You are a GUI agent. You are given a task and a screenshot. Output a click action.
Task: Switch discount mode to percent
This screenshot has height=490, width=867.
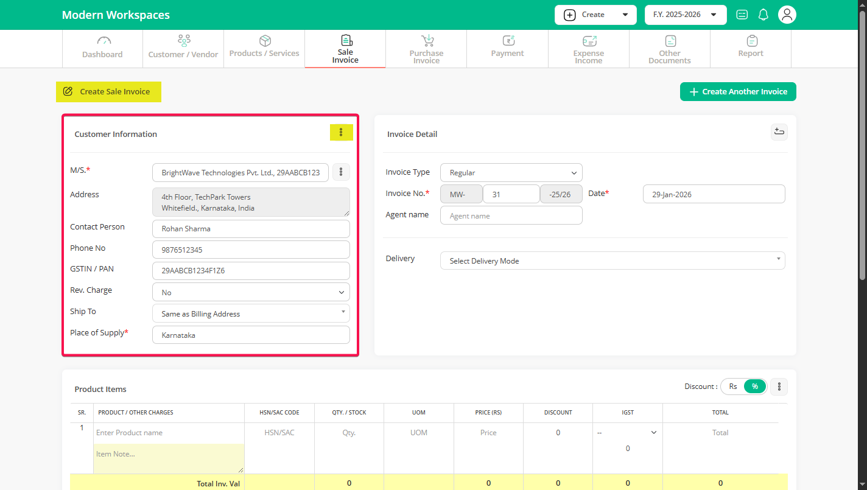pyautogui.click(x=755, y=387)
